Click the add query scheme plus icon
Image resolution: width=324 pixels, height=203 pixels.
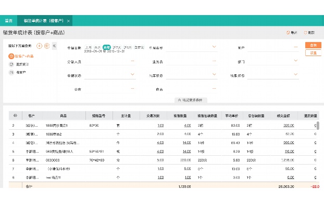(x=39, y=46)
